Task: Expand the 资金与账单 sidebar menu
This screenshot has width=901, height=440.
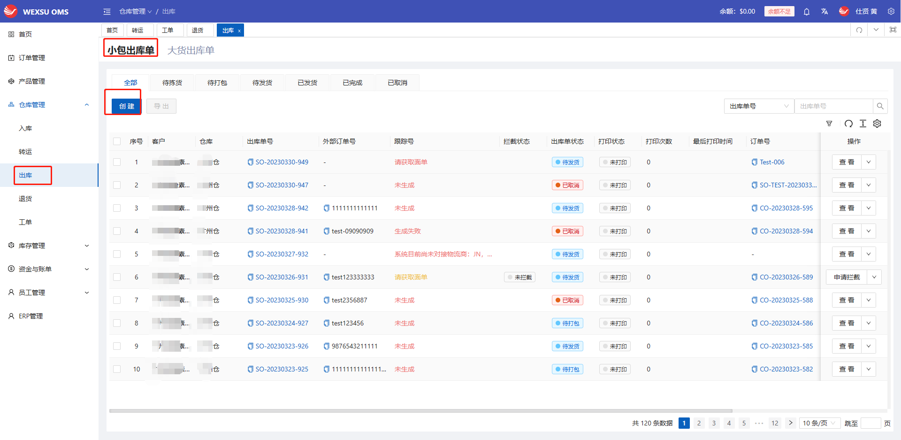Action: pyautogui.click(x=87, y=269)
